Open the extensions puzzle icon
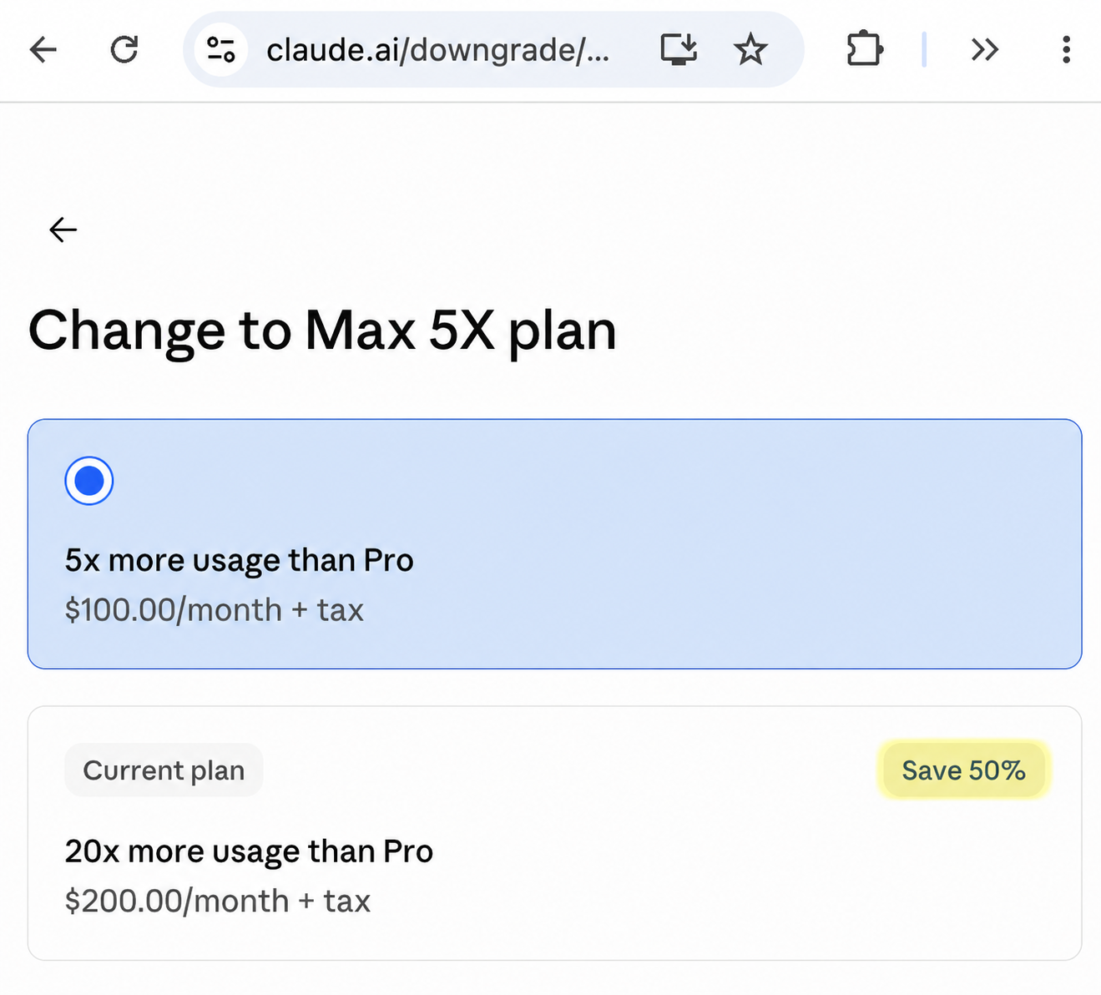The height and width of the screenshot is (995, 1101). coord(865,49)
